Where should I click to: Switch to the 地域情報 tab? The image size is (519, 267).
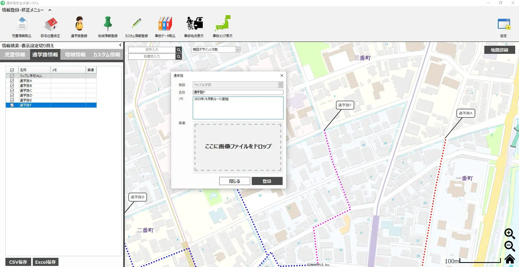tap(75, 55)
